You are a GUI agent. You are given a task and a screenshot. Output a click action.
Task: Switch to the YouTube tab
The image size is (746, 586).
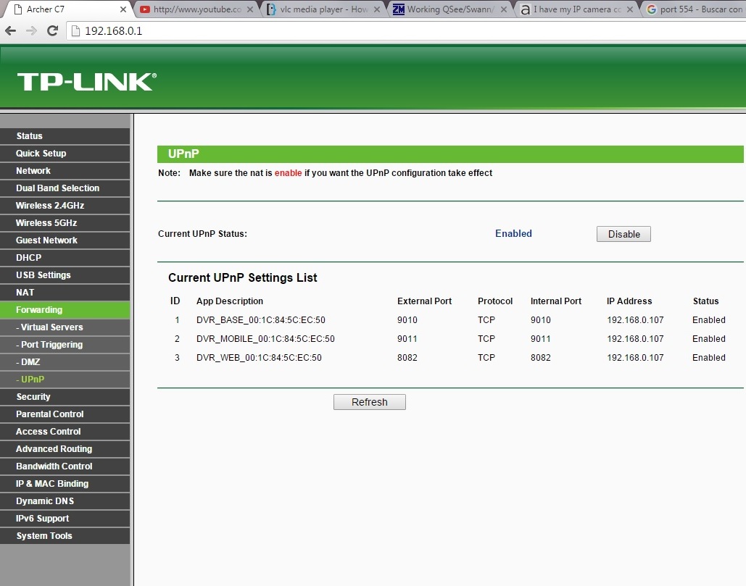(197, 9)
